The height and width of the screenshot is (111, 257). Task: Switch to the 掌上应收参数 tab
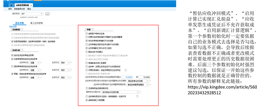[37, 23]
